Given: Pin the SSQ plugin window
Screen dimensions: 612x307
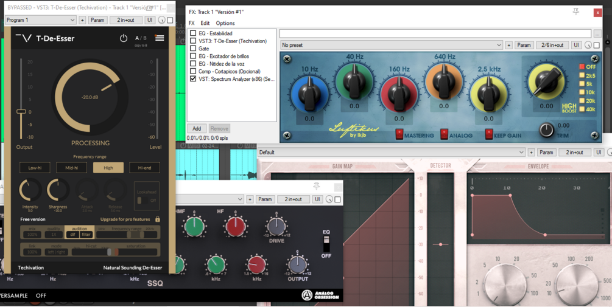Looking at the screenshot, I should (317, 185).
